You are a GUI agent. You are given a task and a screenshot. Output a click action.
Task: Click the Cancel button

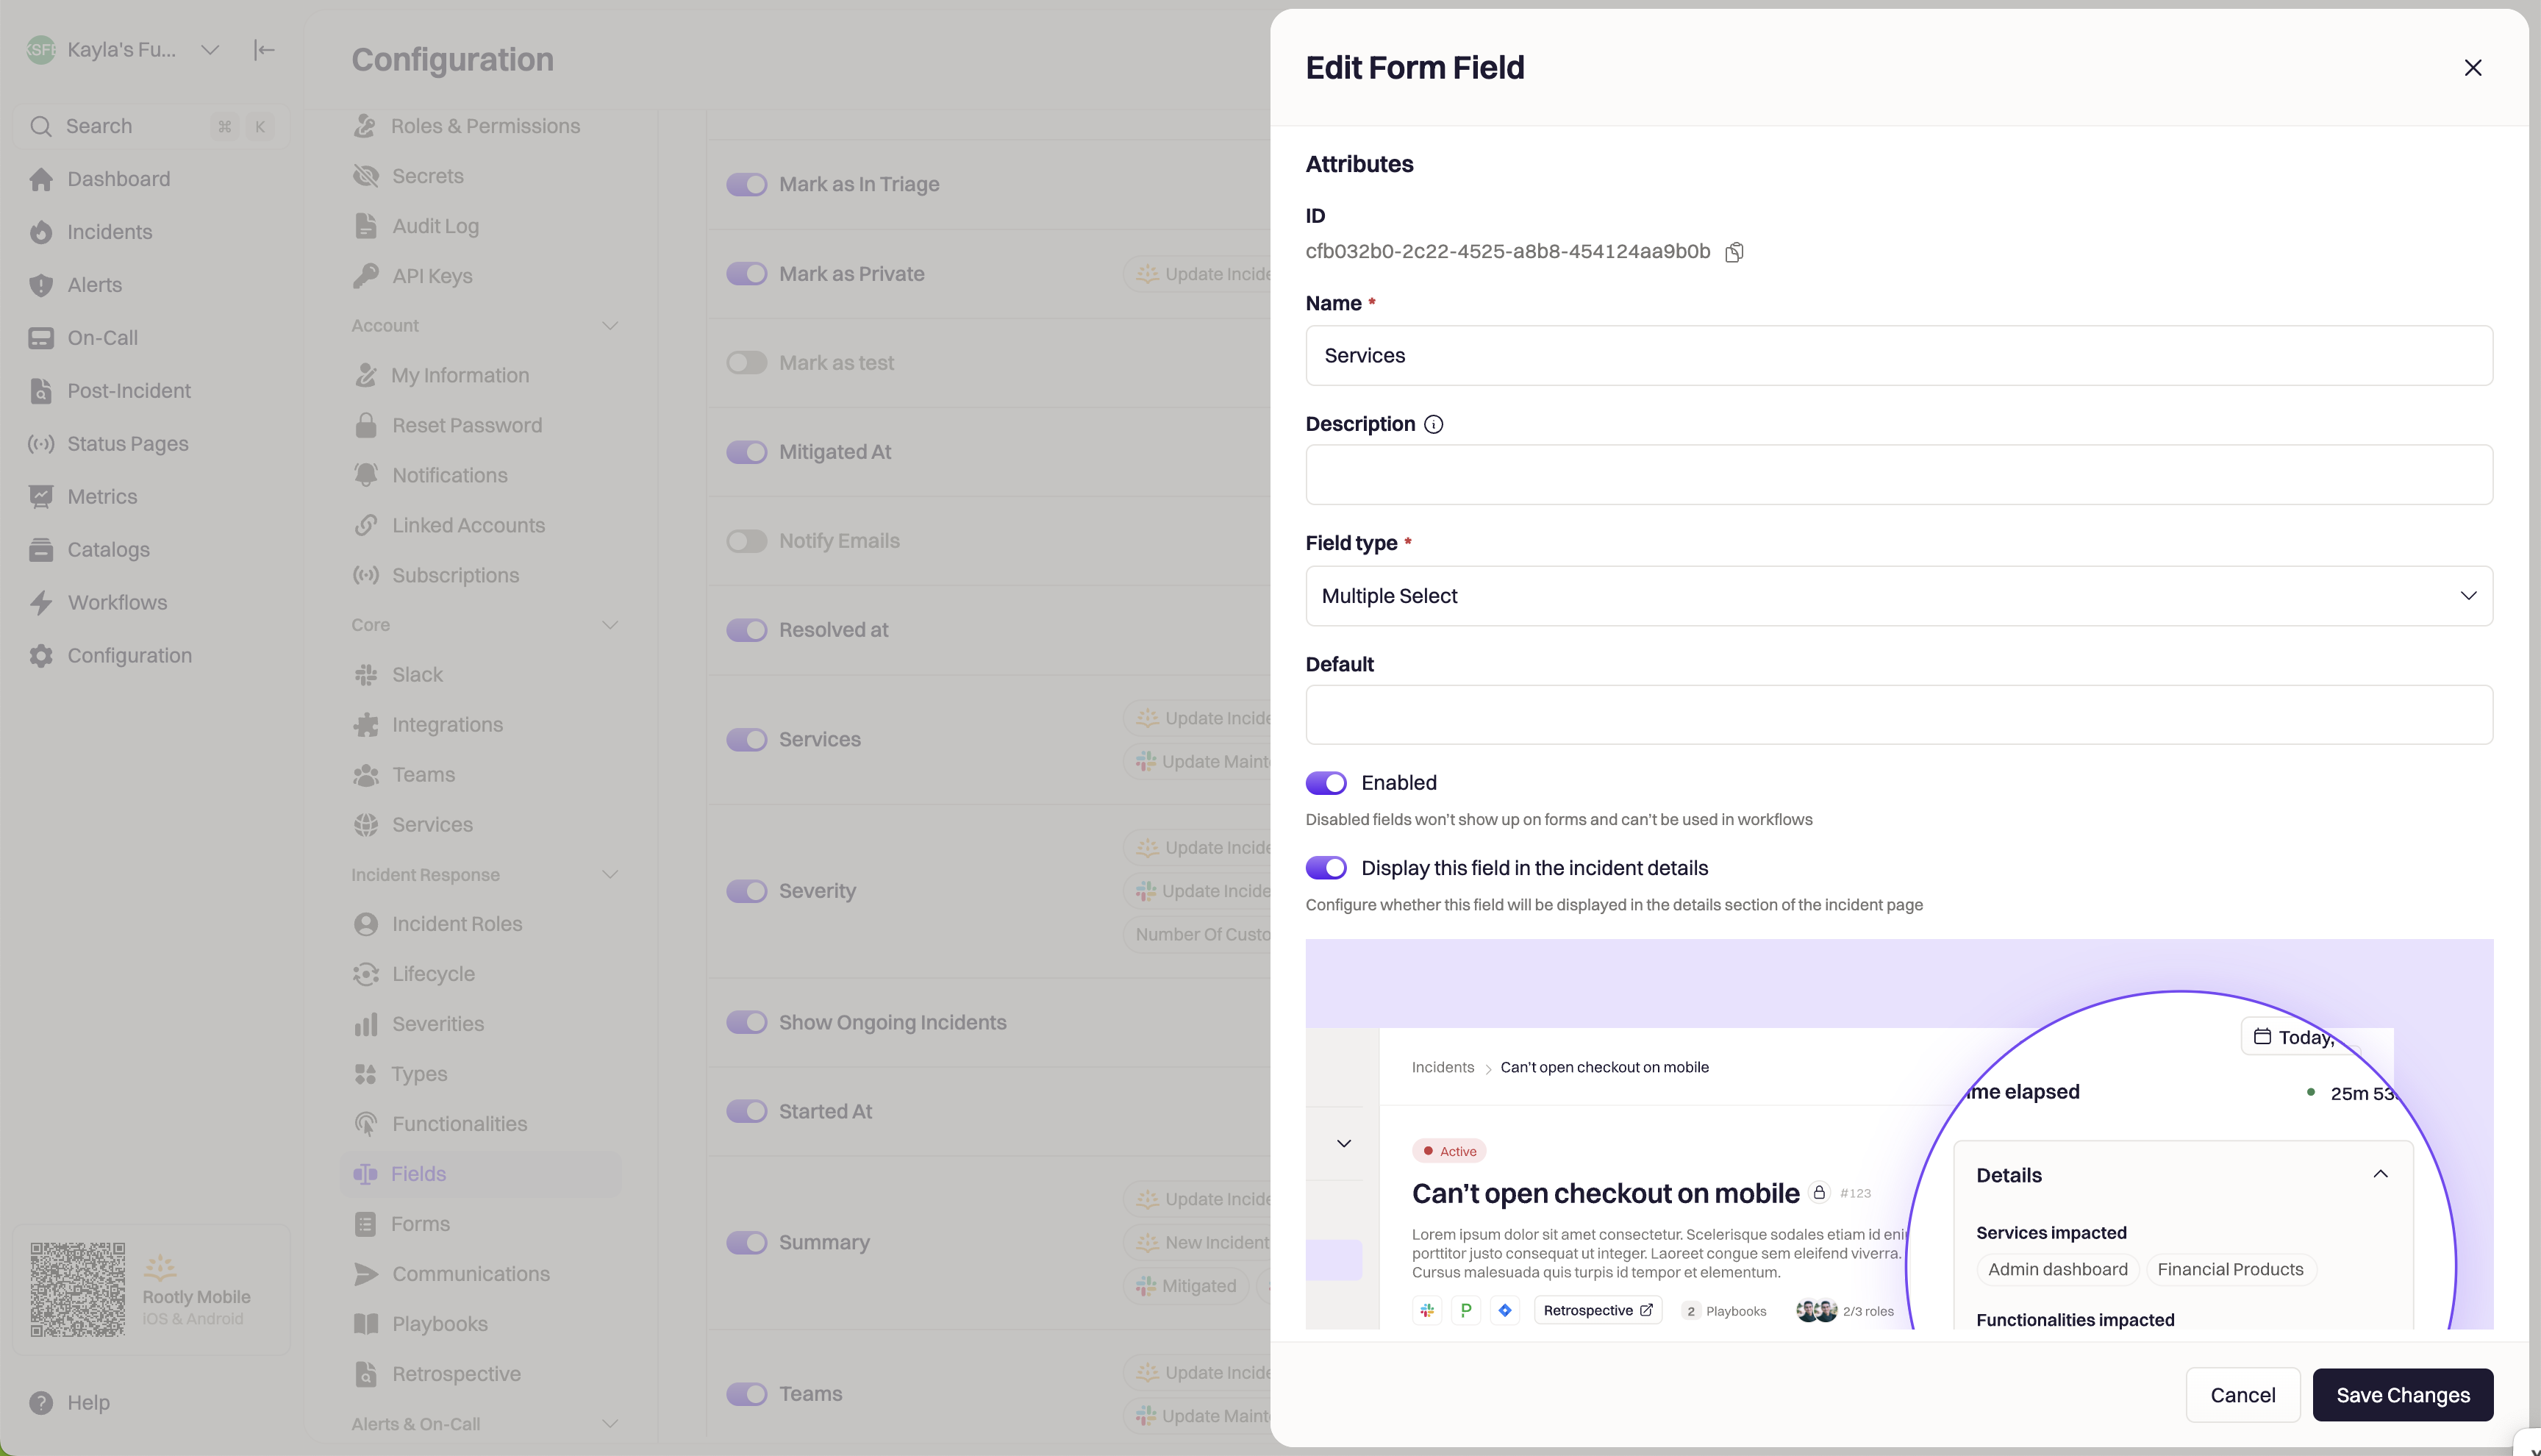pos(2242,1395)
